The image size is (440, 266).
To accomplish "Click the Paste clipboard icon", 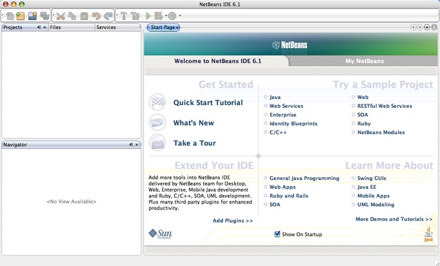I will point(84,16).
